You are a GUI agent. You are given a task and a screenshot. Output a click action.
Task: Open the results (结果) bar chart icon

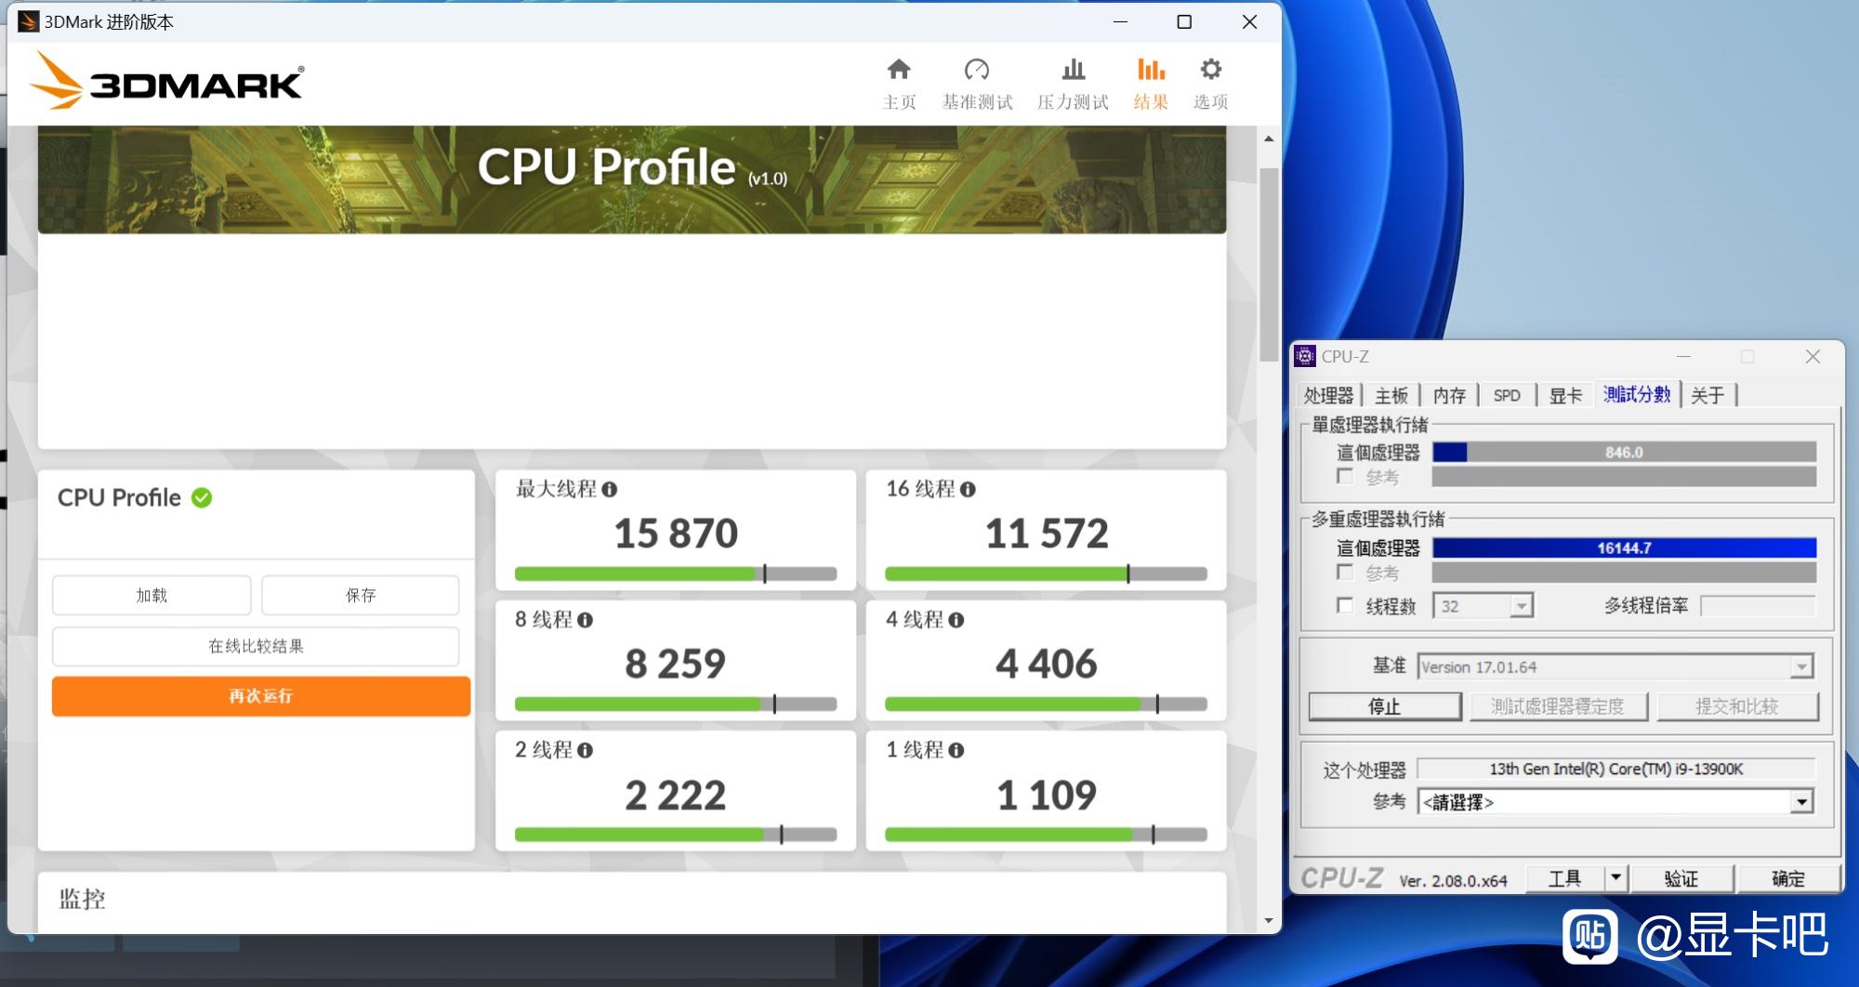[x=1151, y=70]
